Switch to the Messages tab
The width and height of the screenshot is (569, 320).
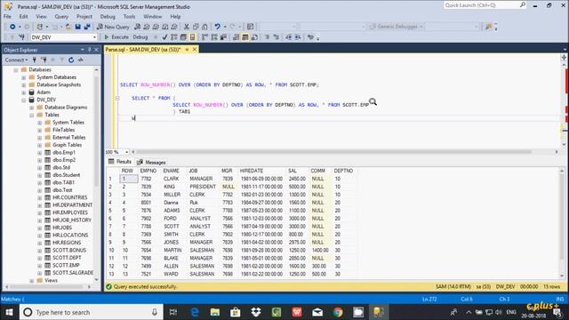(152, 162)
